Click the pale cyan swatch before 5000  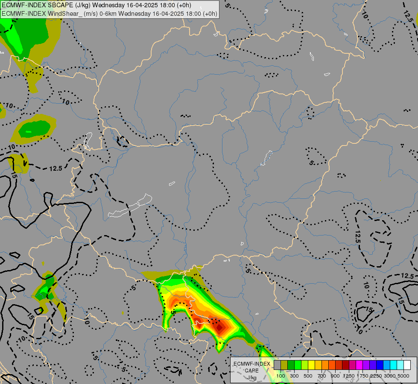pyautogui.click(x=400, y=365)
